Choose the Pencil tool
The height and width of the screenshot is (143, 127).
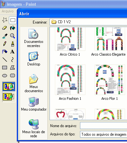(x=5, y=44)
